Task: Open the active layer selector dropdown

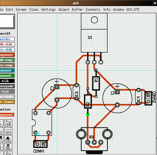Action: coord(7,115)
